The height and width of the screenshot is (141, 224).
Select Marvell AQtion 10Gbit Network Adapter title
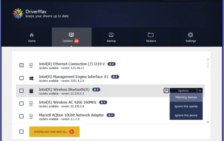(71, 115)
